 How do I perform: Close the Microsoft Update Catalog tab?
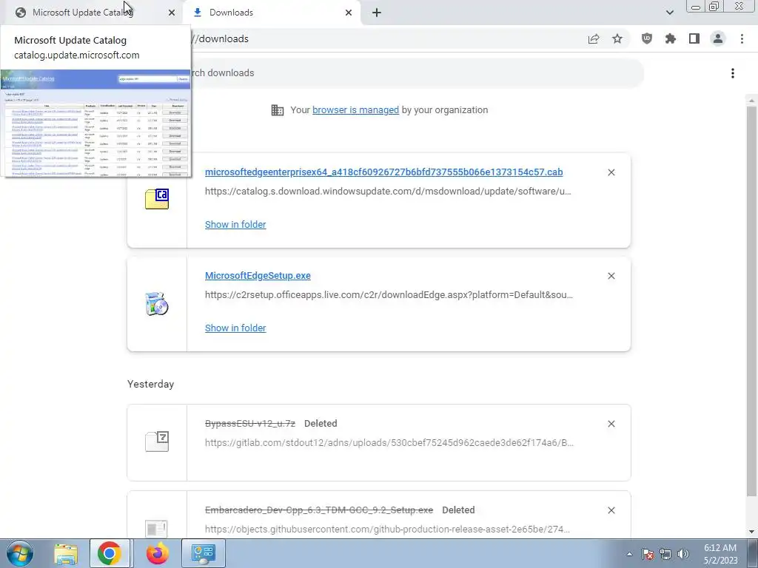(x=172, y=13)
